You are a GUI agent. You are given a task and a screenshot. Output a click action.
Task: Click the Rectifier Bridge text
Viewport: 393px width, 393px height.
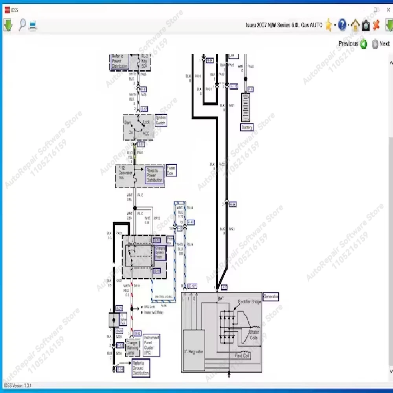250,302
